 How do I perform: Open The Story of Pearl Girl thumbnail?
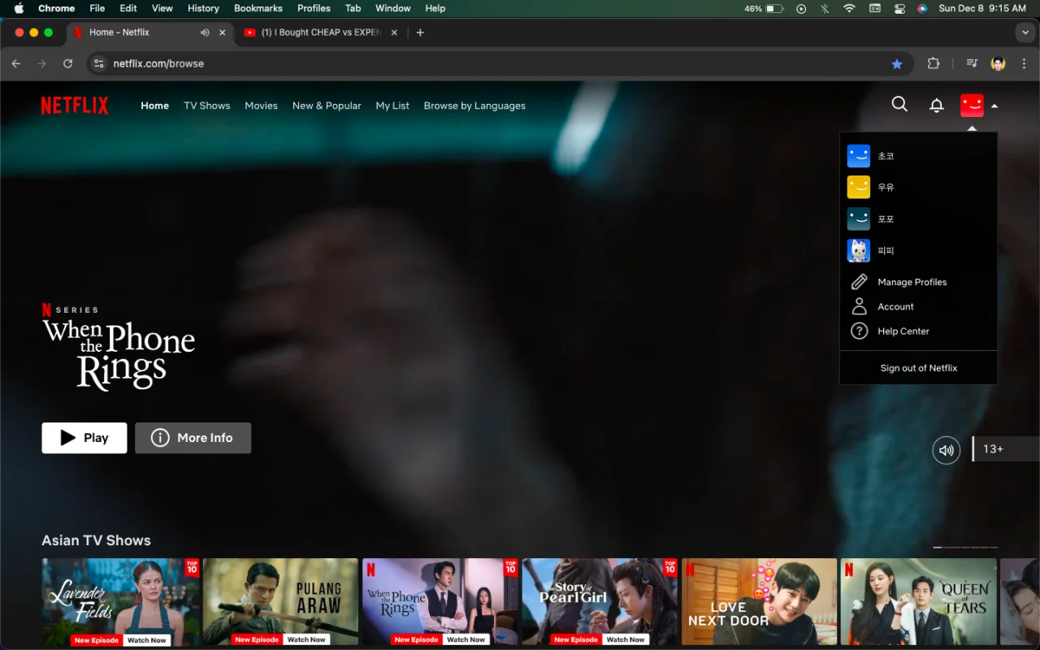click(x=600, y=602)
